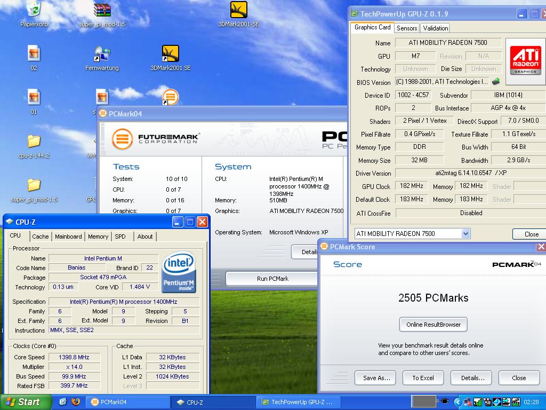Viewport: 546px width, 410px height.
Task: Switch to CPU-Z from the taskbar
Action: click(213, 402)
